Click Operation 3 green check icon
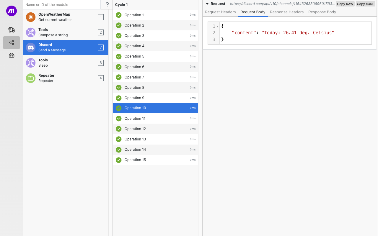Screen dimensions: 378x236 tap(119, 36)
